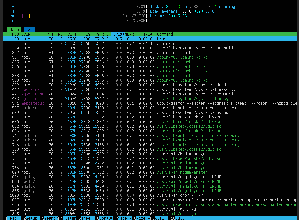Sort by NI column header
The image size is (299, 220).
[x=60, y=34]
